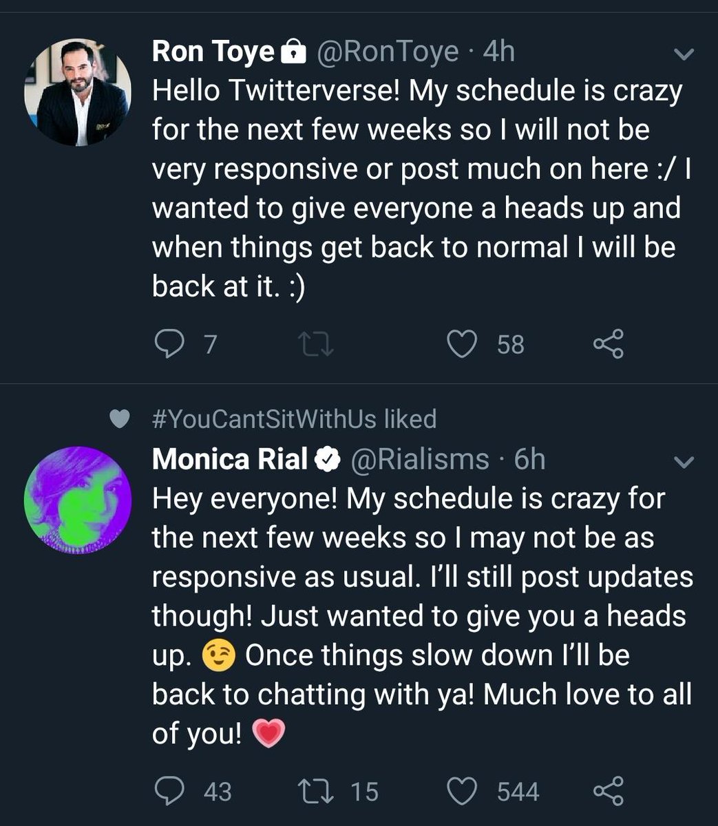
Task: Like Ron Toye's tweet
Action: click(x=463, y=343)
